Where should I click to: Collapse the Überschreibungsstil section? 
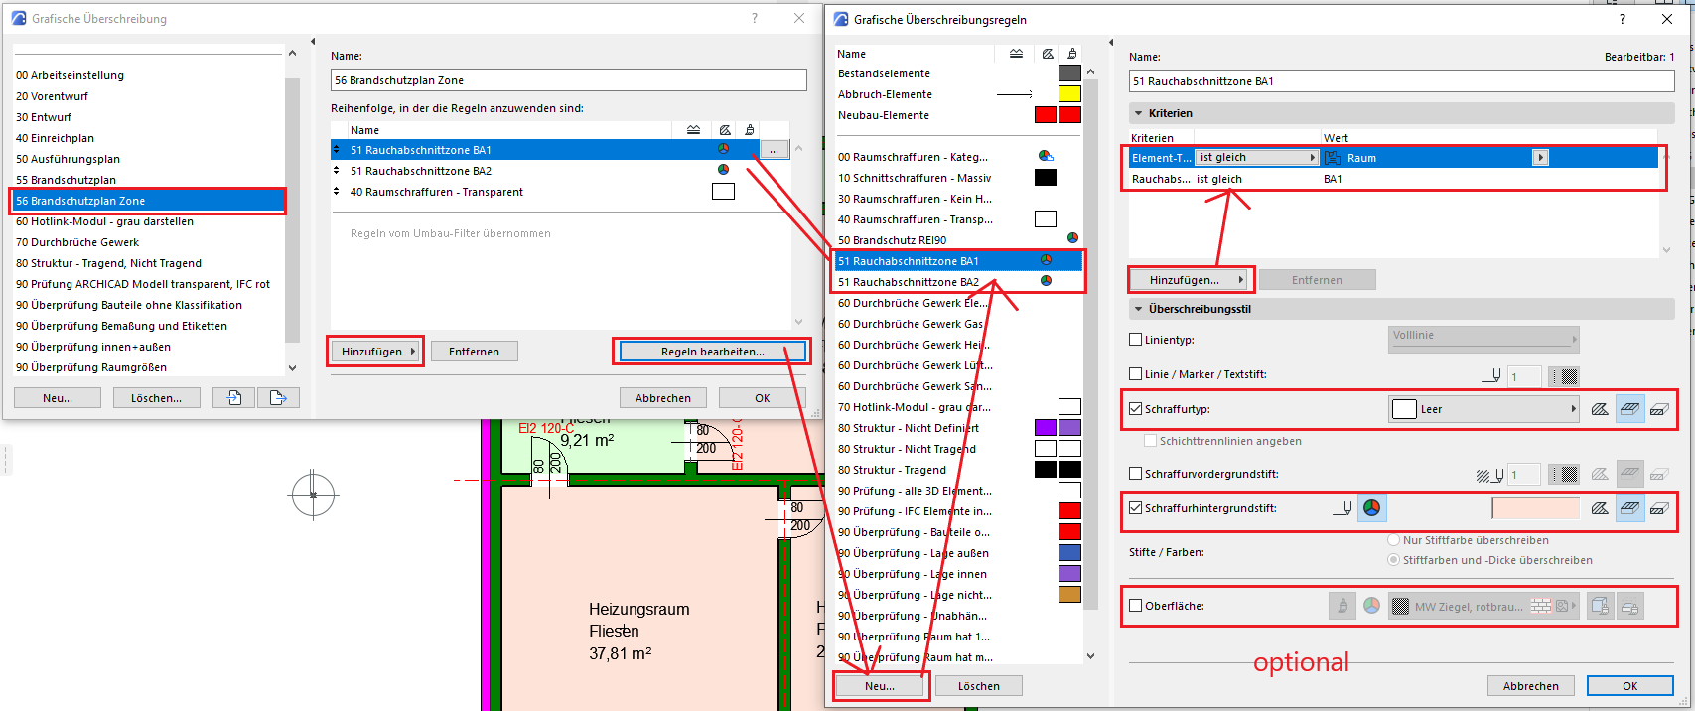click(x=1137, y=309)
